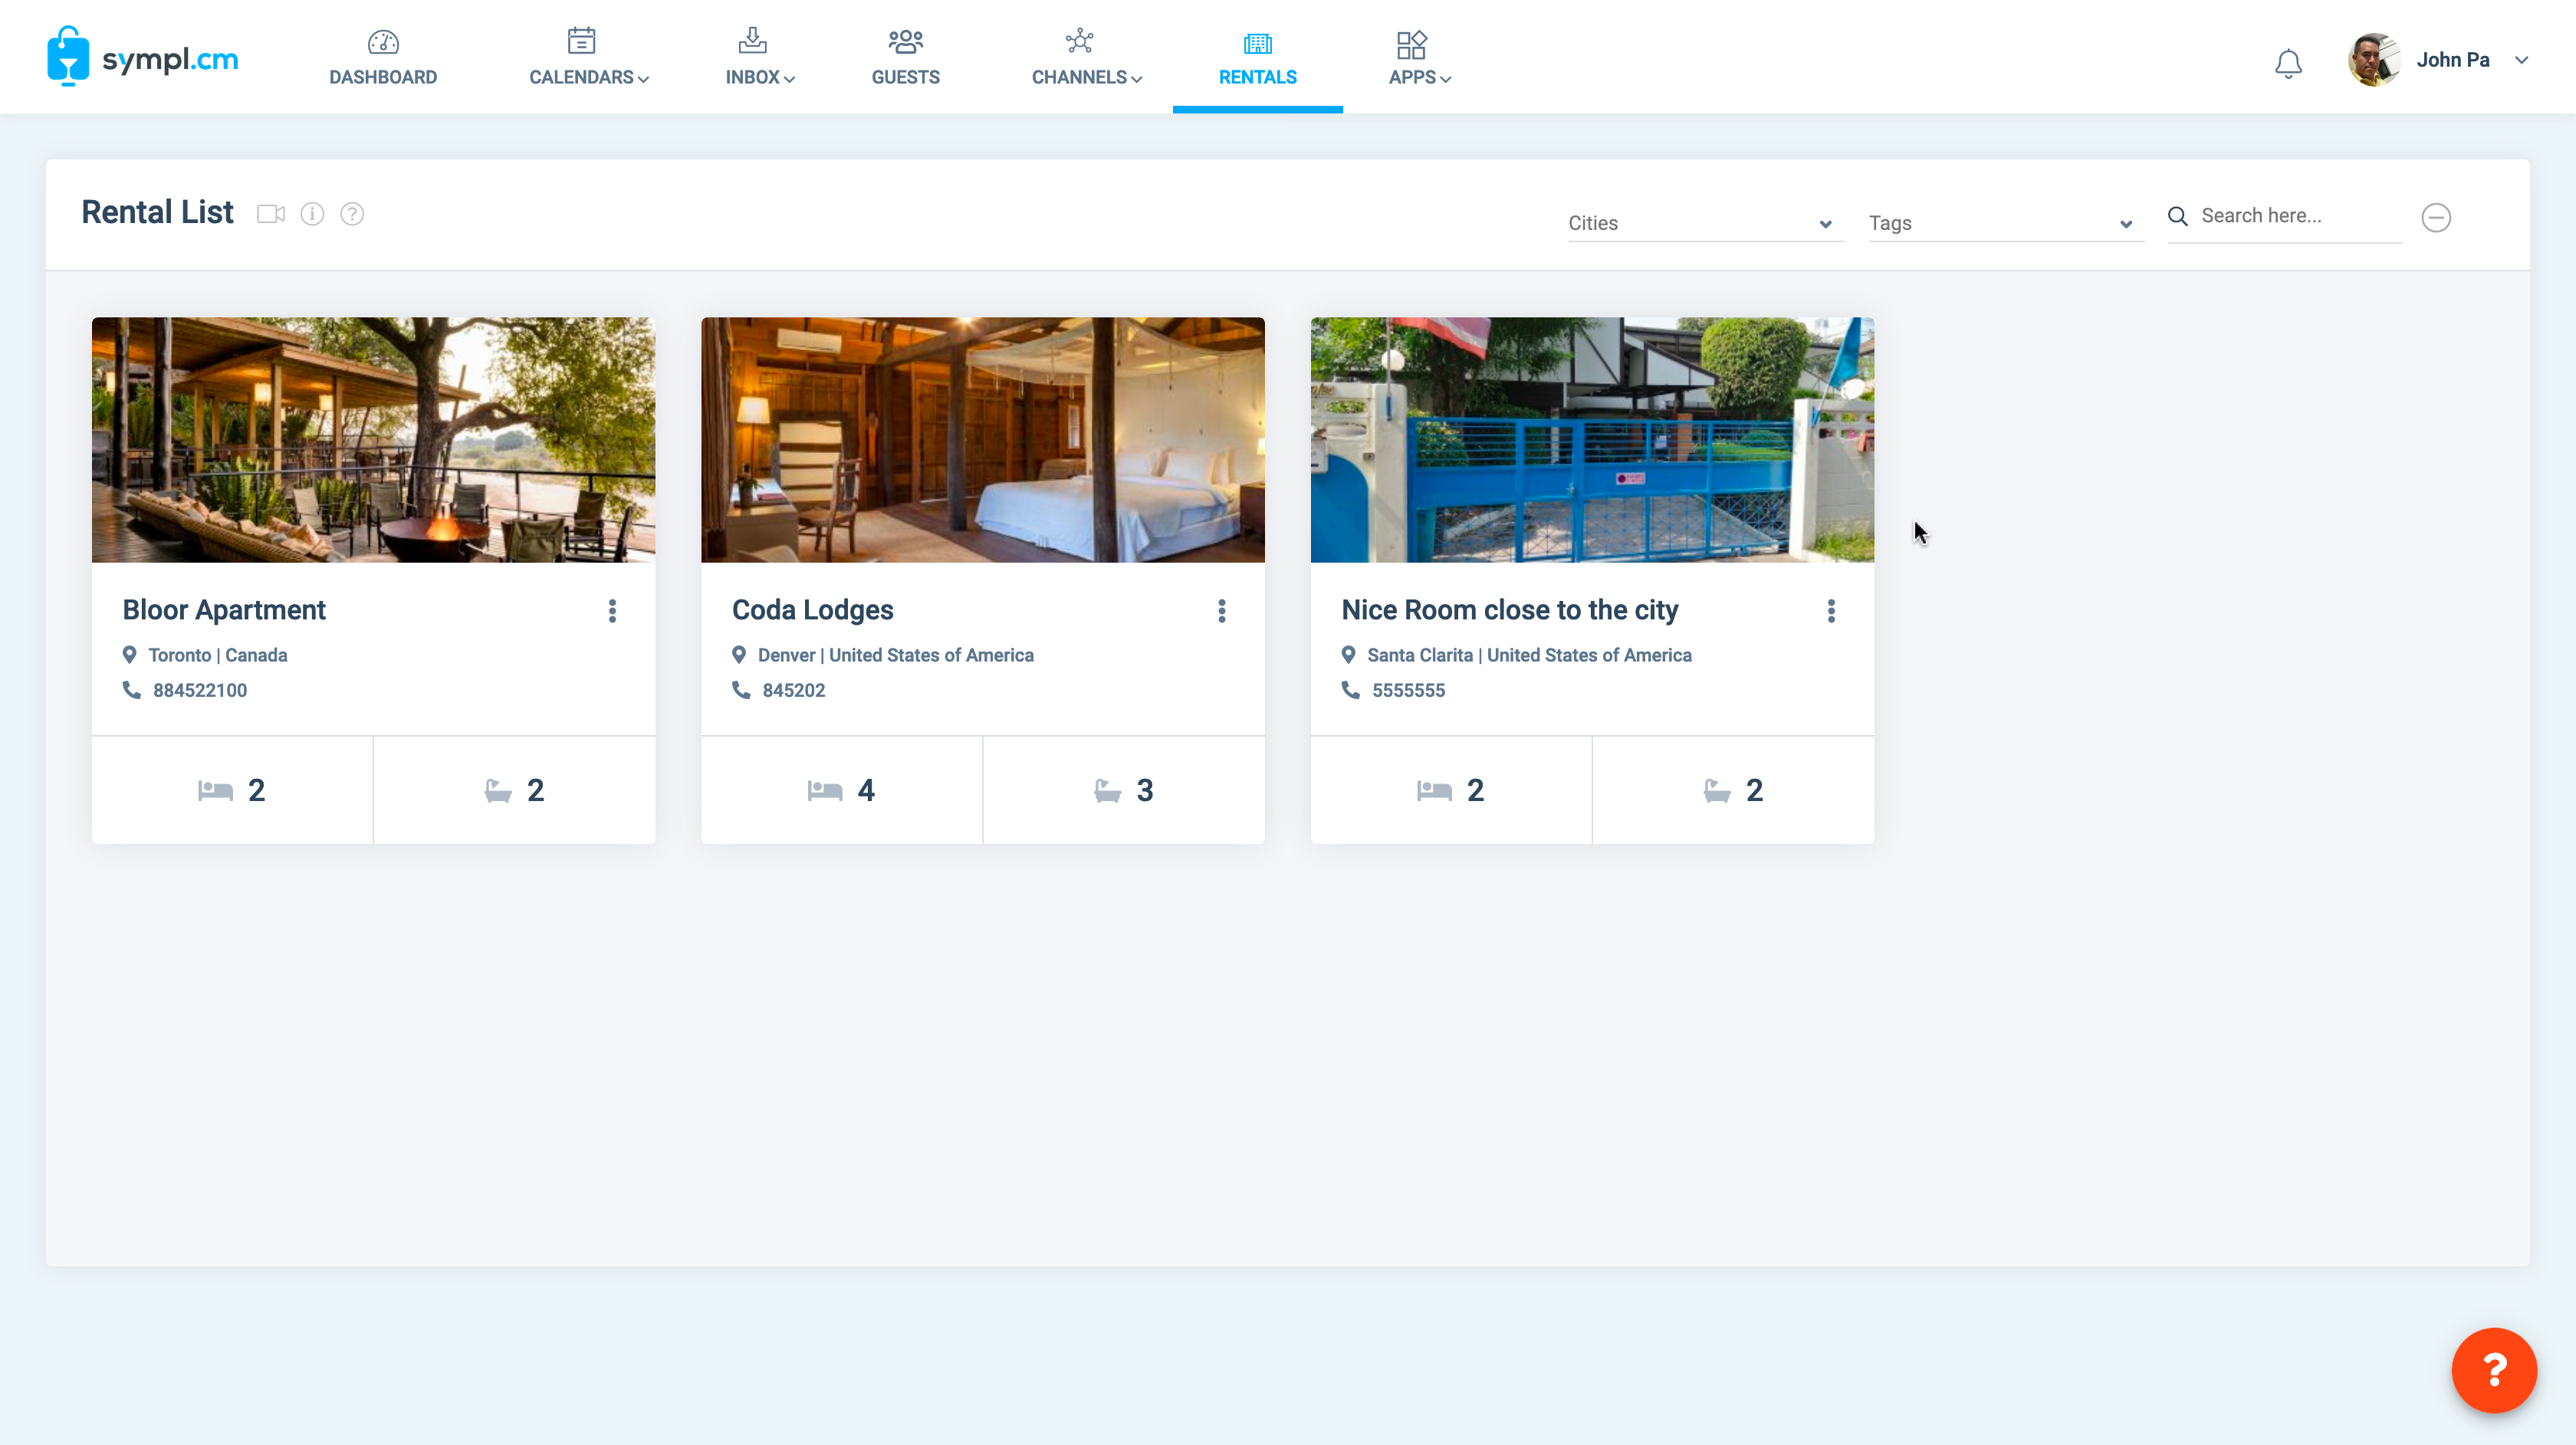Open the video tutorial icon next to Rental List
The image size is (2576, 1445).
coord(270,213)
